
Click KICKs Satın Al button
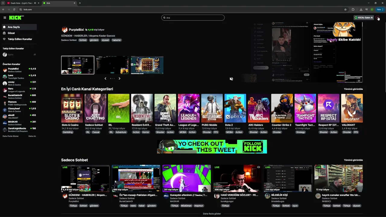(x=364, y=18)
